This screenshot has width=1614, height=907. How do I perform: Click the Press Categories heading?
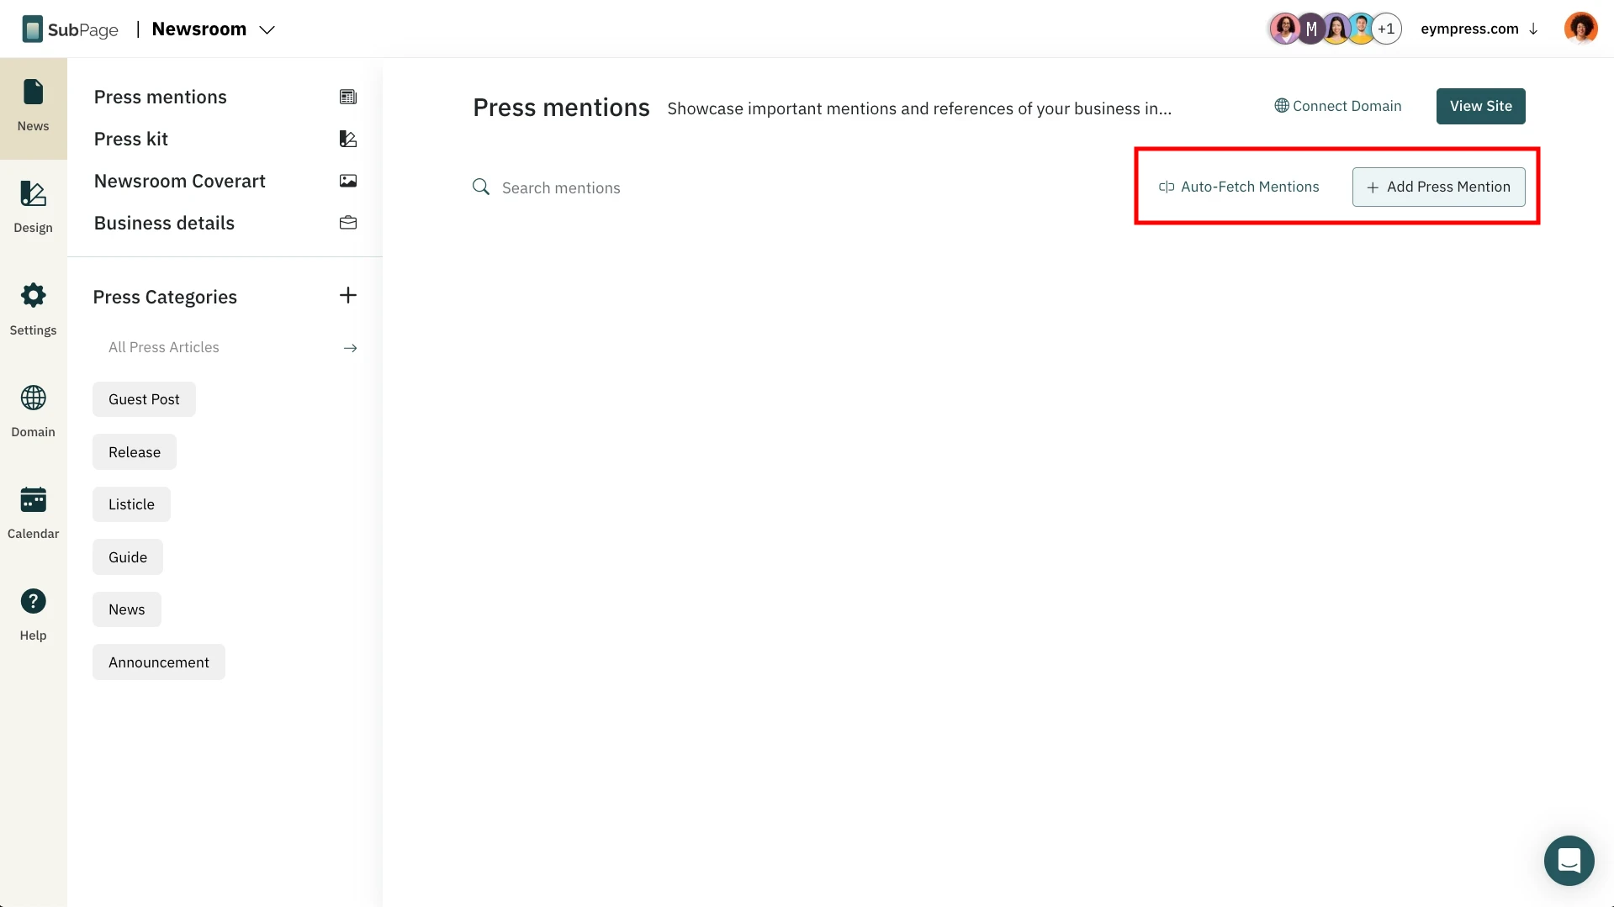coord(165,297)
